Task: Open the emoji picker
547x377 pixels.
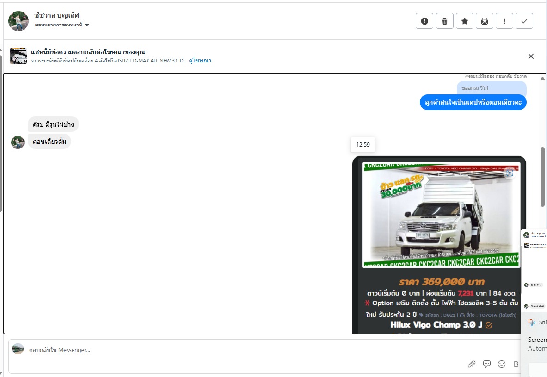Action: [x=502, y=364]
